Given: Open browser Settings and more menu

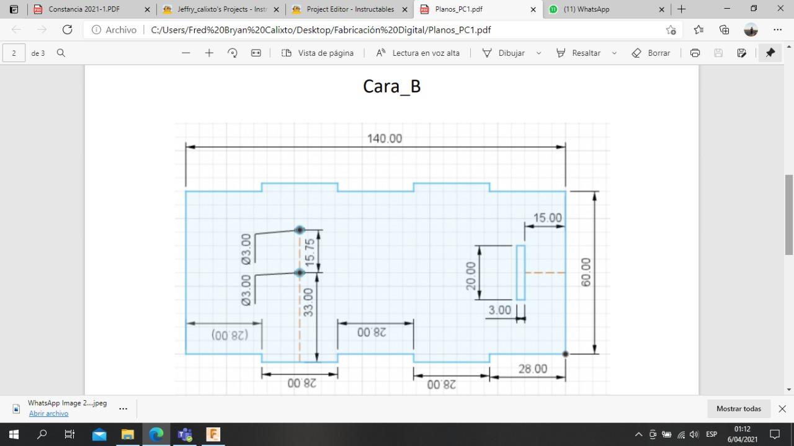Looking at the screenshot, I should click(x=777, y=30).
